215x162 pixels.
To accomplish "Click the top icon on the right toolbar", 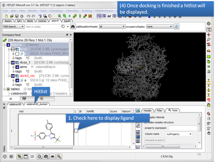I will 209,24.
